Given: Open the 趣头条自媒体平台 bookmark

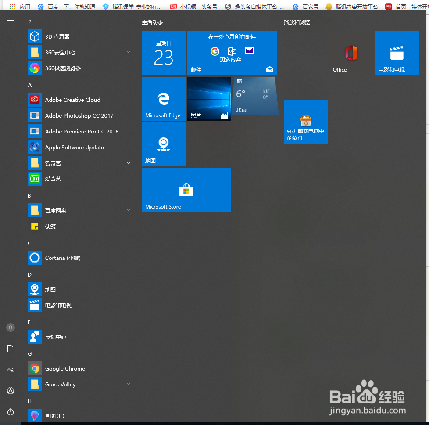Looking at the screenshot, I should (x=254, y=7).
